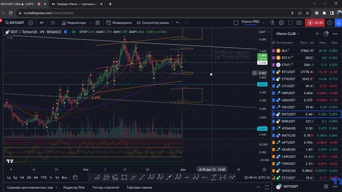Open the watchlist three-dots menu
This screenshot has height=192, width=342.
335,34
